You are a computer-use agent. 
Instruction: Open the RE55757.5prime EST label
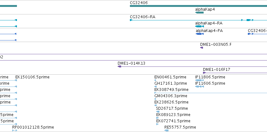(180, 127)
